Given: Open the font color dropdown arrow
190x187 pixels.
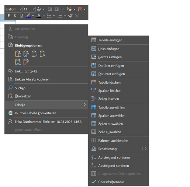Looking at the screenshot, I should tap(44, 16).
